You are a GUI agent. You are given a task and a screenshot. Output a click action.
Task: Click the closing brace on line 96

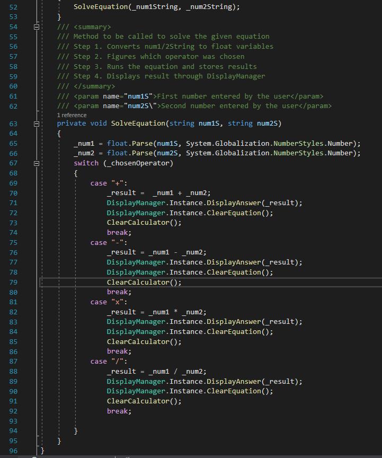(42, 451)
